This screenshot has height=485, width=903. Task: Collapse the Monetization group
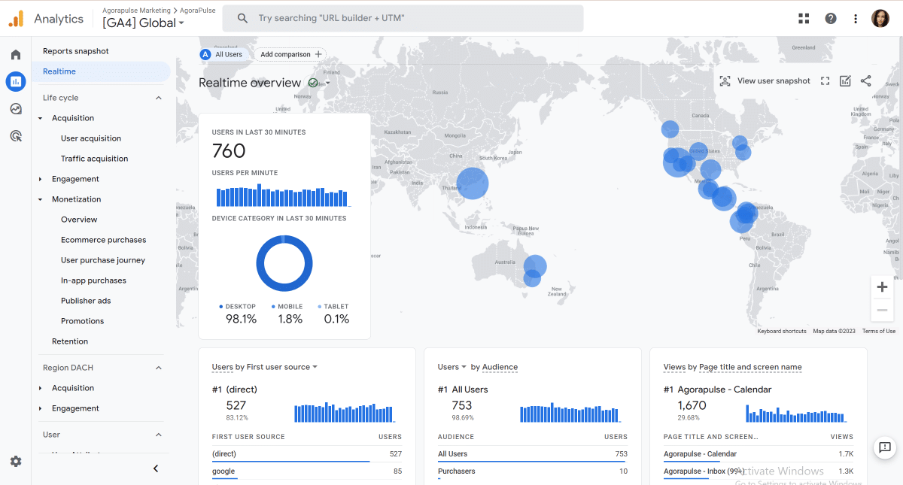pyautogui.click(x=41, y=199)
